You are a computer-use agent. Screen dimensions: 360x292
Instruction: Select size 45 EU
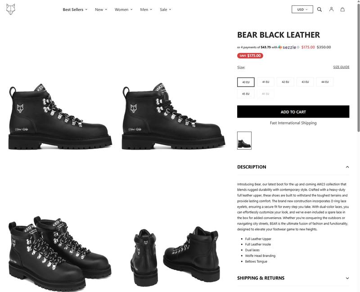246,94
